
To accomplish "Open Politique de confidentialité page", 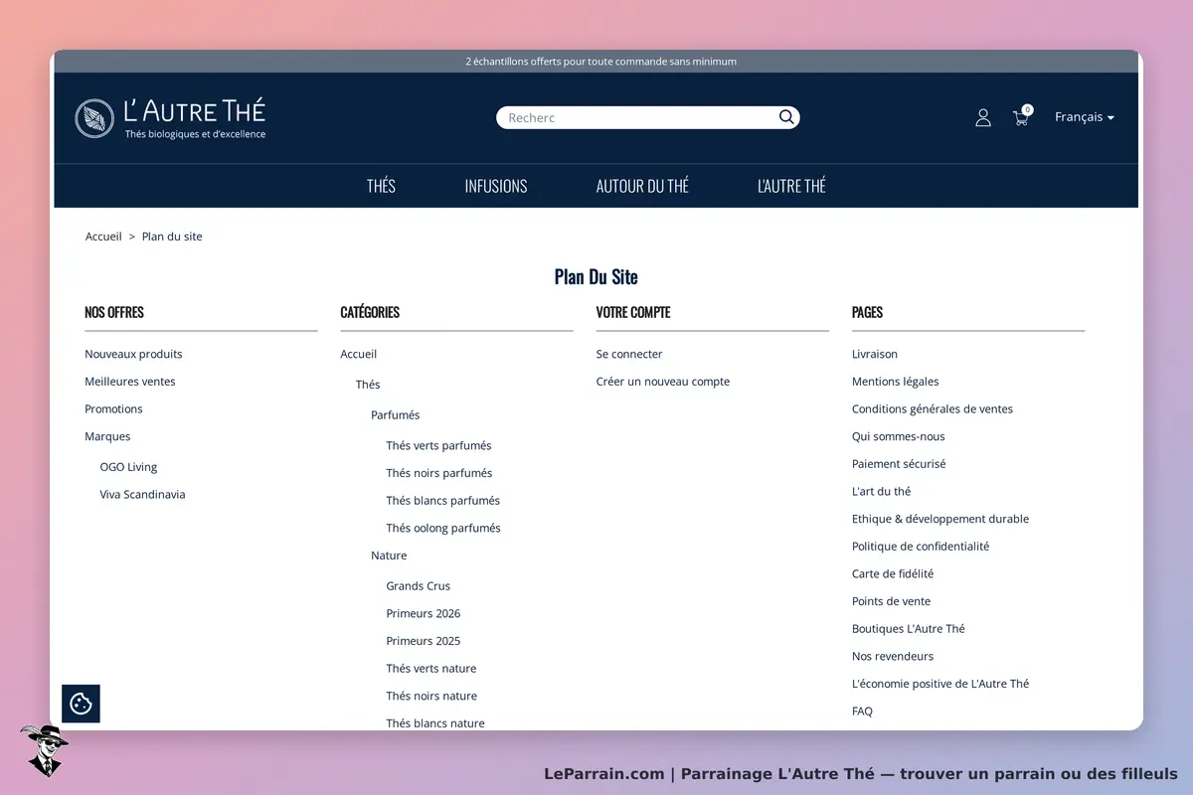I will [921, 547].
